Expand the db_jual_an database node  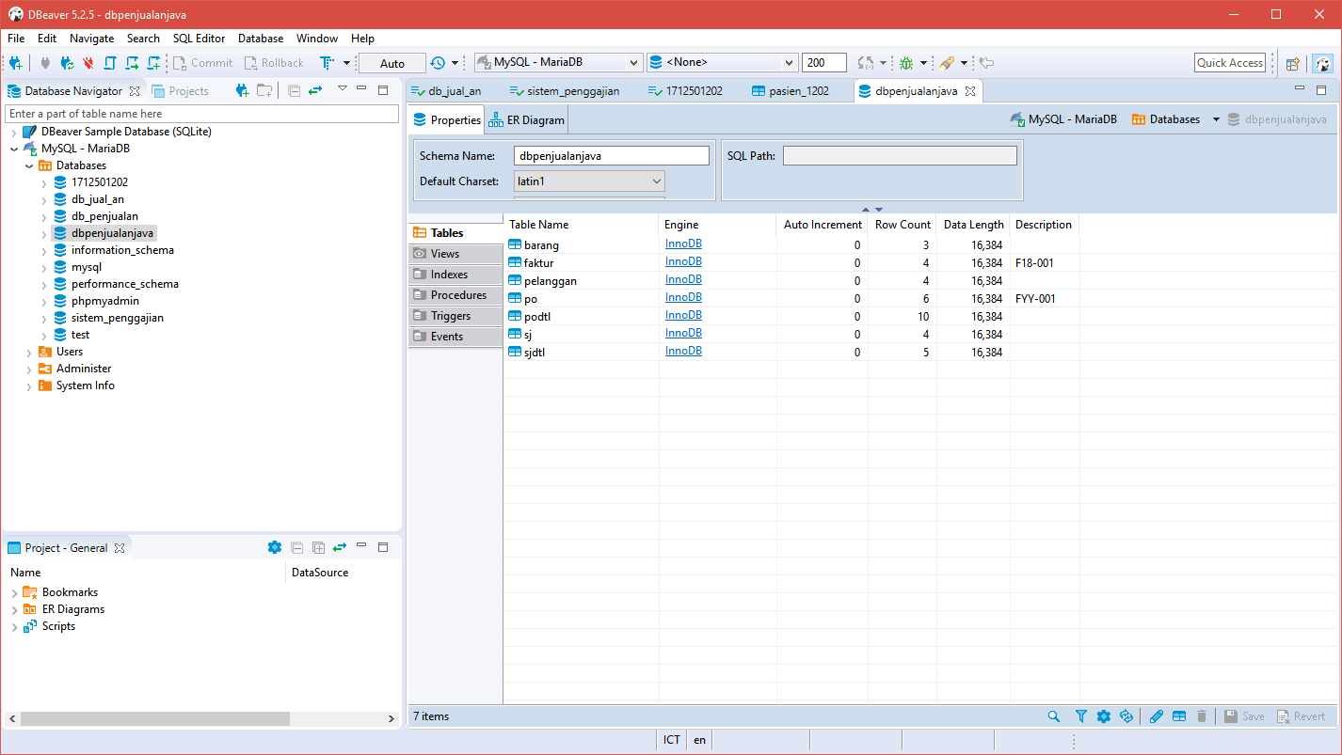44,200
